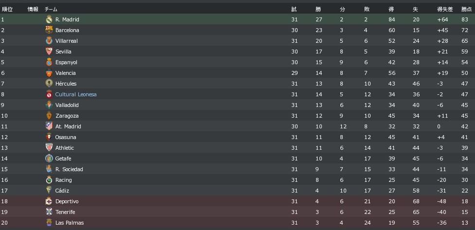Click the Valencia club crest icon

point(49,73)
